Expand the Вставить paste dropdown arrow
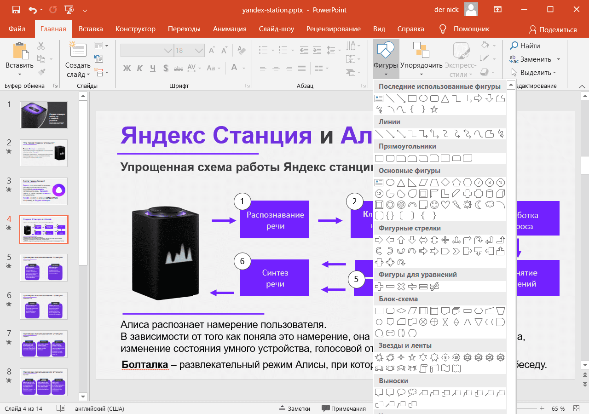The image size is (589, 414). pos(19,74)
